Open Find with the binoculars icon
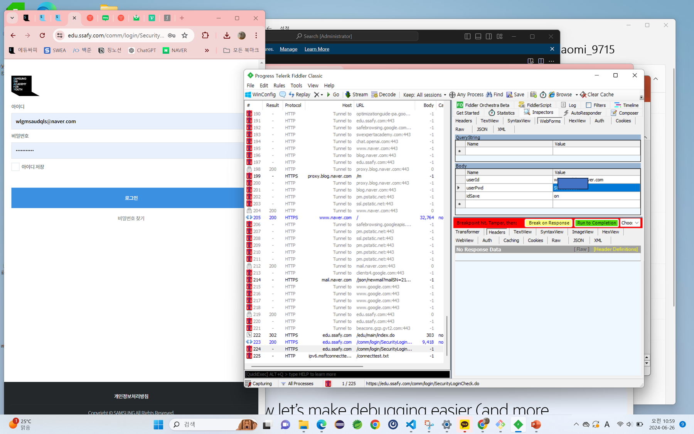694x434 pixels. click(494, 95)
